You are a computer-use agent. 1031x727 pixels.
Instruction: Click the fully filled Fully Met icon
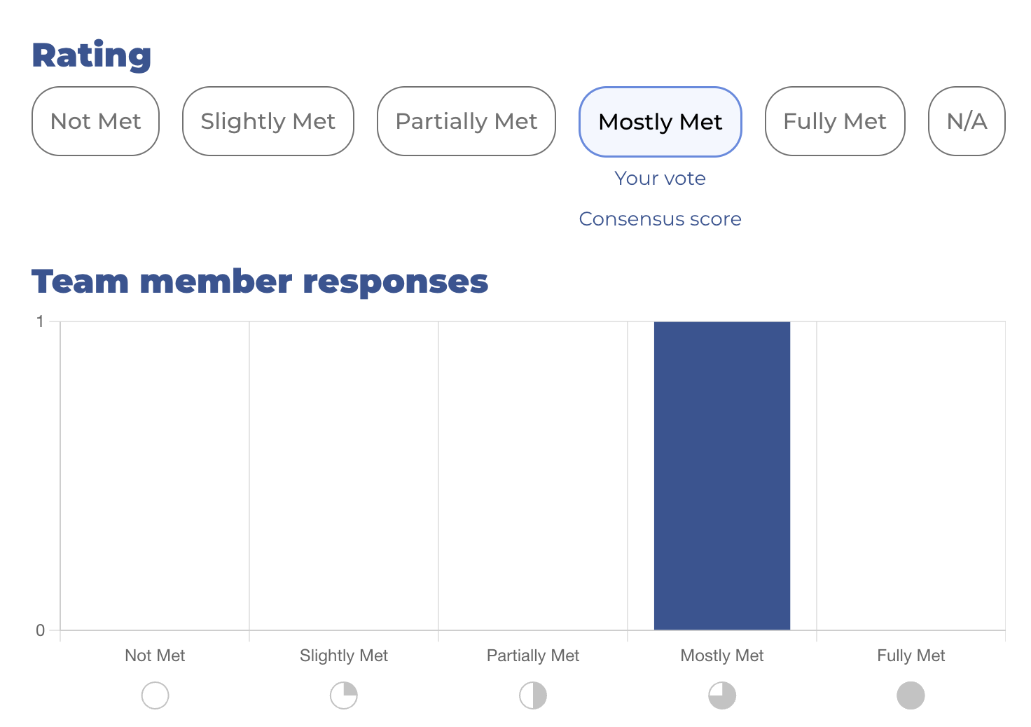tap(911, 695)
